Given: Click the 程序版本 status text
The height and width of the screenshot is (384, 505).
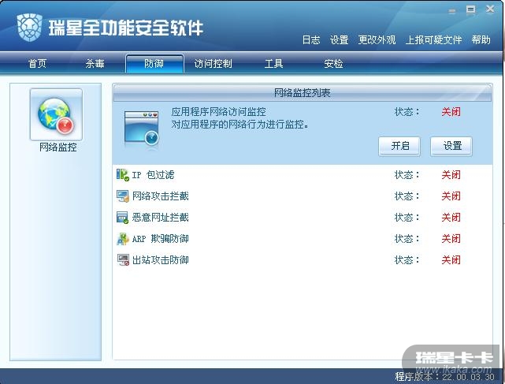Looking at the screenshot, I should point(444,377).
